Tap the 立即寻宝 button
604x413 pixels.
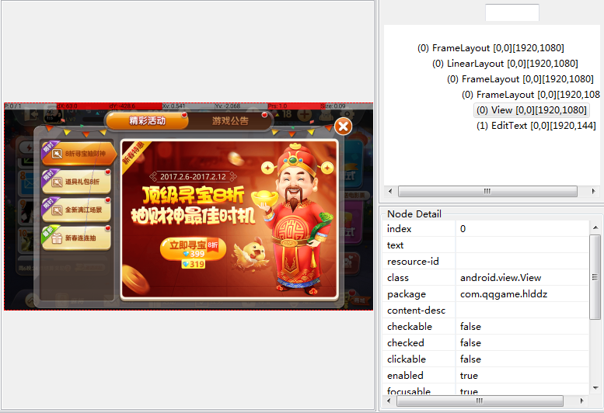pos(193,249)
